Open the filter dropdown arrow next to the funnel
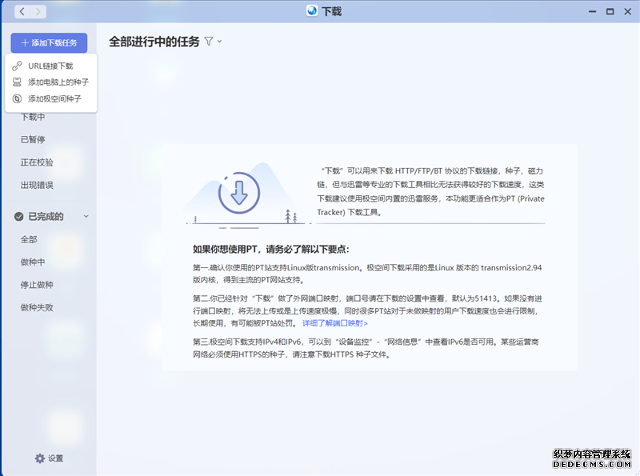This screenshot has height=476, width=640. 219,42
